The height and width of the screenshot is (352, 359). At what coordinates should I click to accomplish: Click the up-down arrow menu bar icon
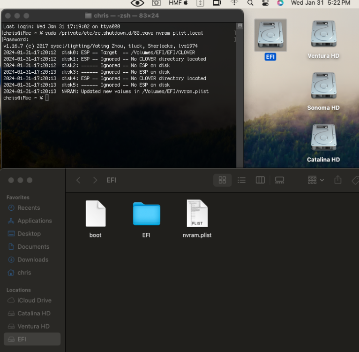pyautogui.click(x=200, y=3)
